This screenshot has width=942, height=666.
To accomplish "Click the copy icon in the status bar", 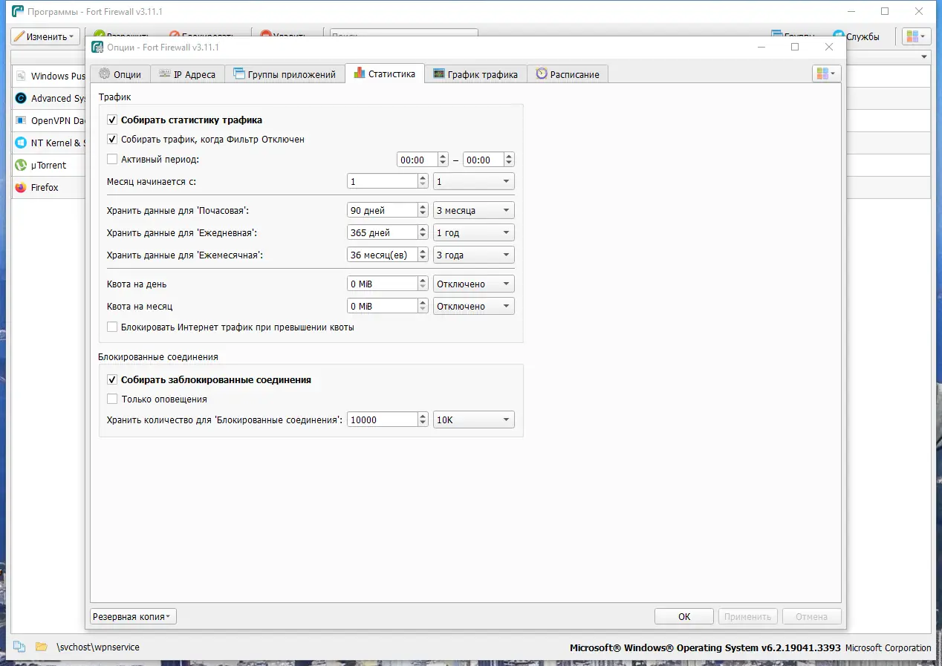I will [x=19, y=647].
